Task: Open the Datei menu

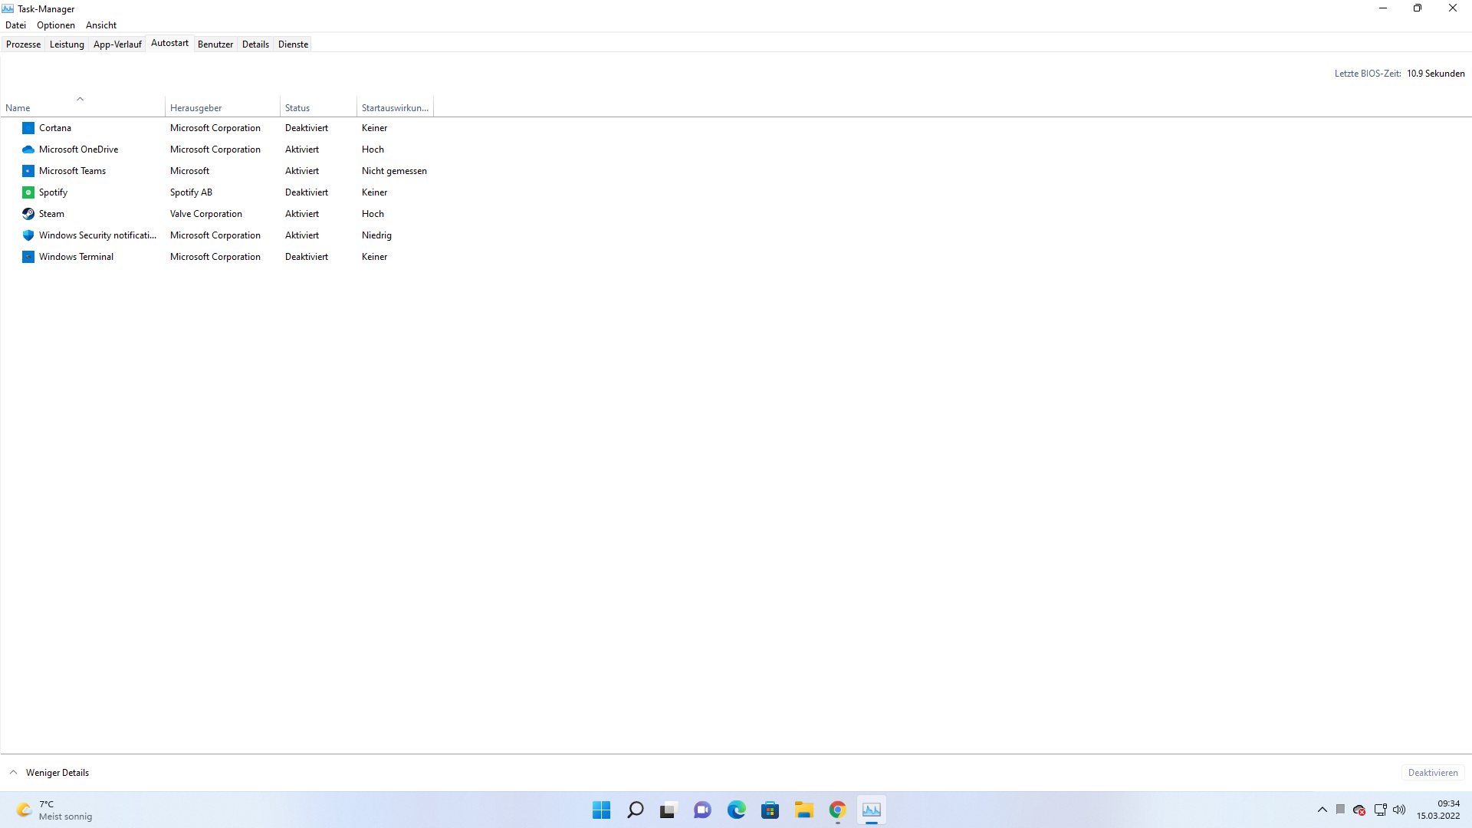Action: [15, 25]
